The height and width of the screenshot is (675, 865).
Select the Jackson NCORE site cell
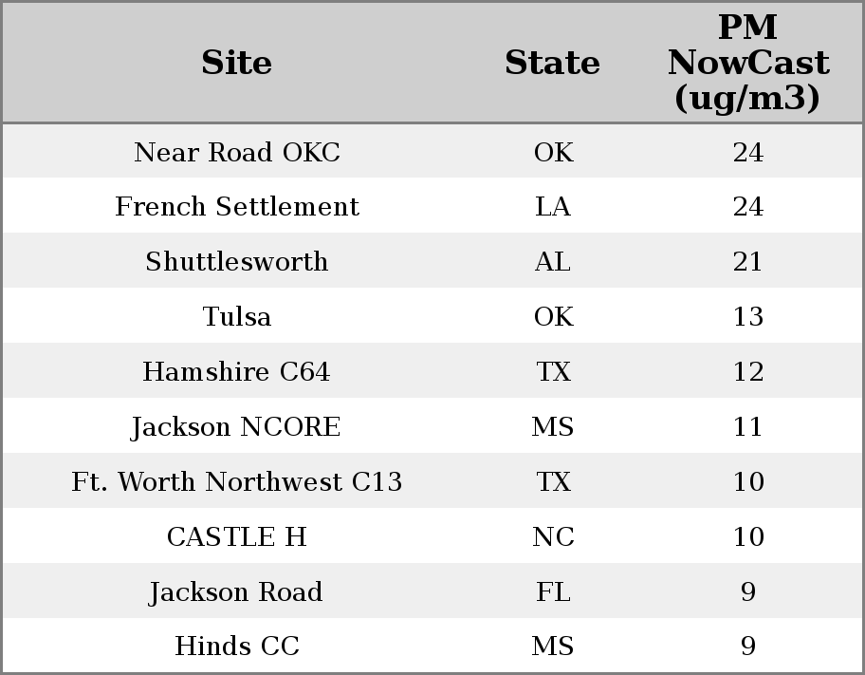237,426
